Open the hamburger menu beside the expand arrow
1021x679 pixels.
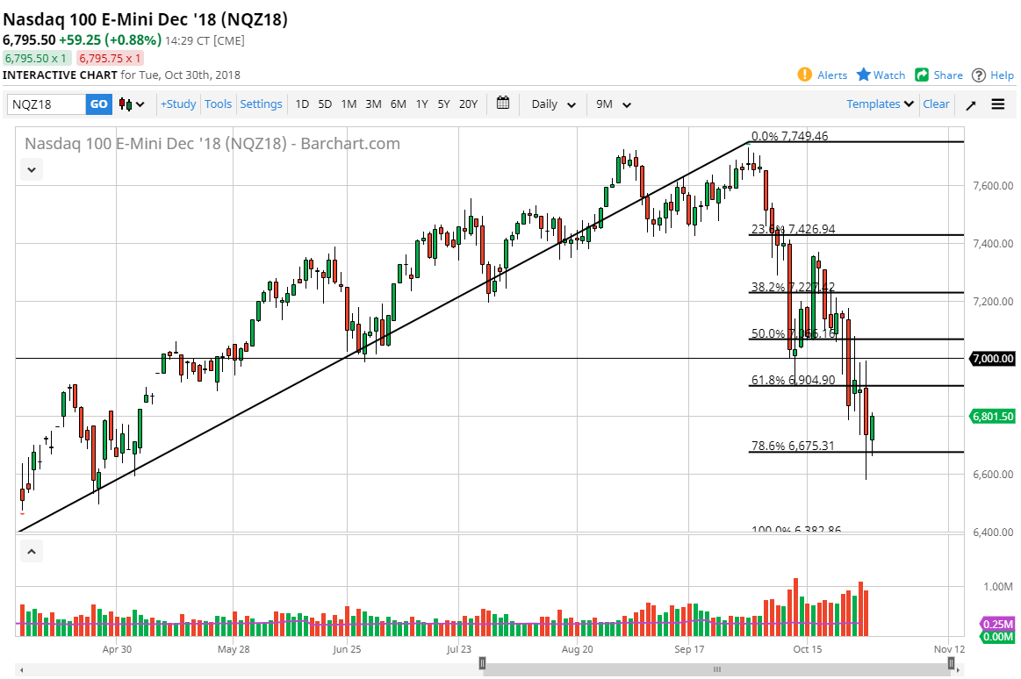tap(998, 104)
